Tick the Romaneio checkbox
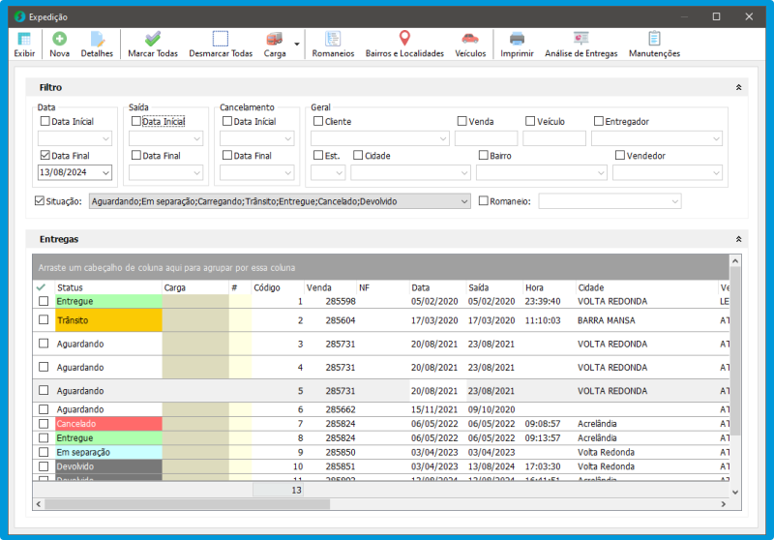The width and height of the screenshot is (774, 540). point(485,201)
